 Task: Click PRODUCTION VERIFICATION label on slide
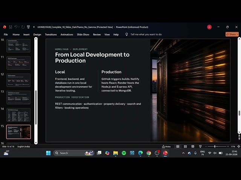pos(72,97)
